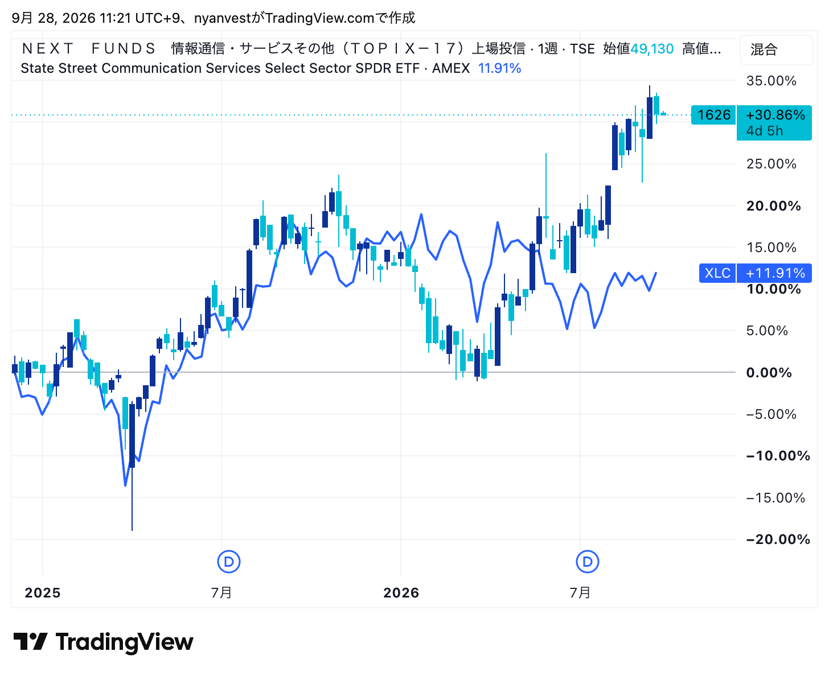Click the TSE exchange label
This screenshot has height=676, width=829.
click(x=582, y=49)
